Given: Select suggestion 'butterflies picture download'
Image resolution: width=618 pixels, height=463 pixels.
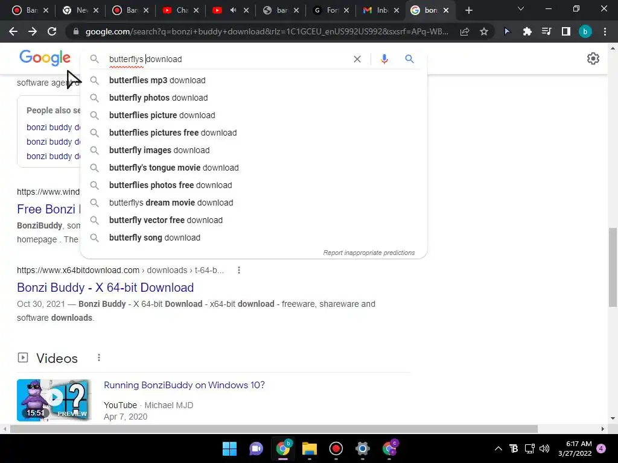Looking at the screenshot, I should 254,115.
